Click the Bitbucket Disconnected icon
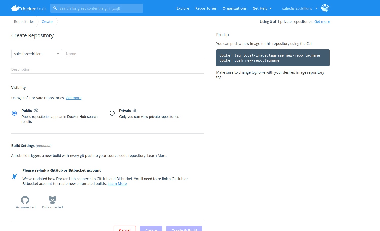380x231 pixels. 53,200
